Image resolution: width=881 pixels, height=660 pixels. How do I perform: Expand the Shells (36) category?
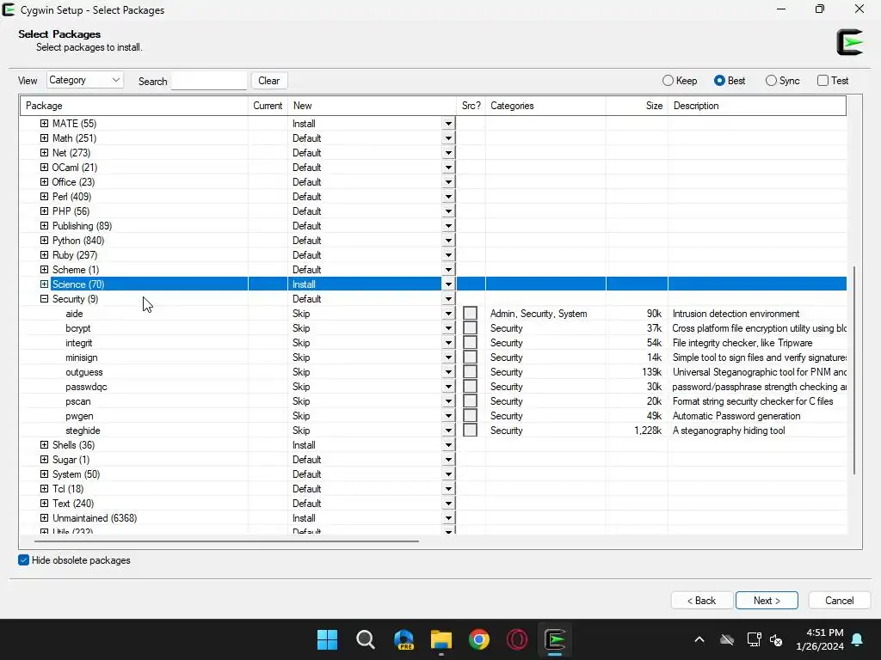point(45,444)
